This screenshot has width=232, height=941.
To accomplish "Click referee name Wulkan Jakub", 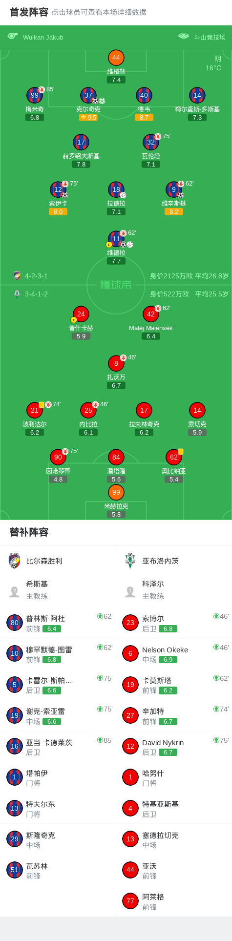I will (43, 37).
